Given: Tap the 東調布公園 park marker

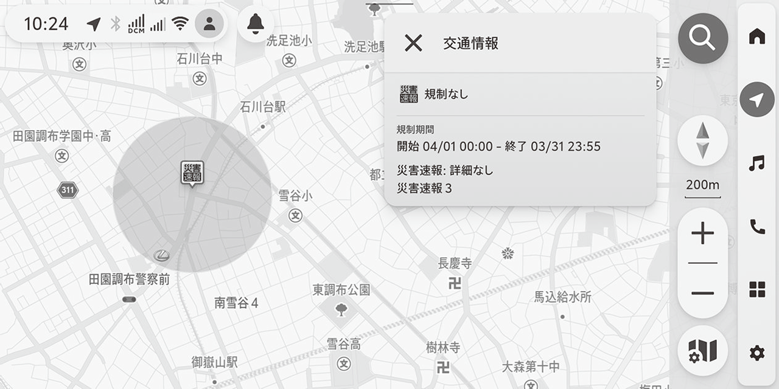Looking at the screenshot, I should pyautogui.click(x=341, y=309).
